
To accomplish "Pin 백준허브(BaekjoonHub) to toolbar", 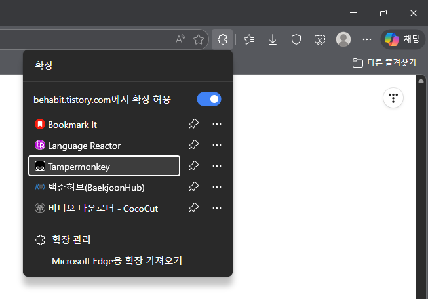I will pyautogui.click(x=193, y=187).
